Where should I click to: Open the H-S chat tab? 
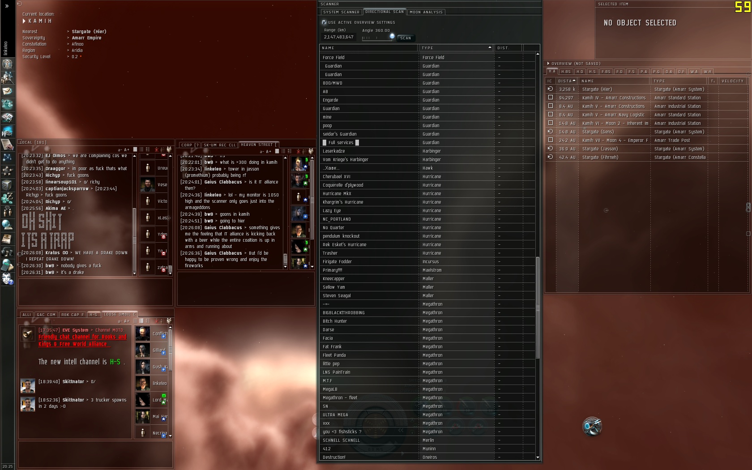point(94,315)
